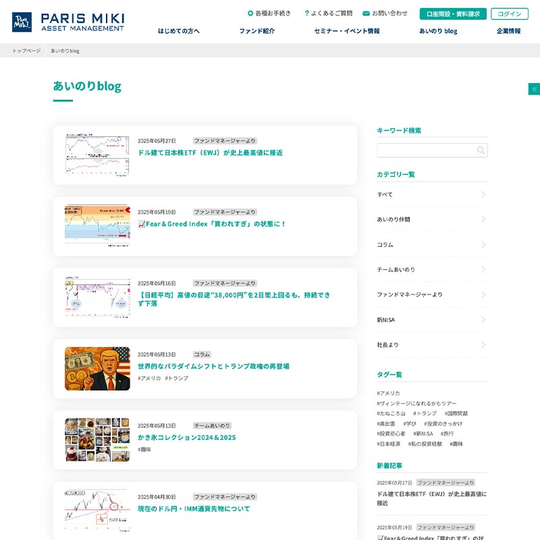The height and width of the screenshot is (540, 540).
Task: Open article かき氷コレクション2024＆2025
Action: point(187,437)
